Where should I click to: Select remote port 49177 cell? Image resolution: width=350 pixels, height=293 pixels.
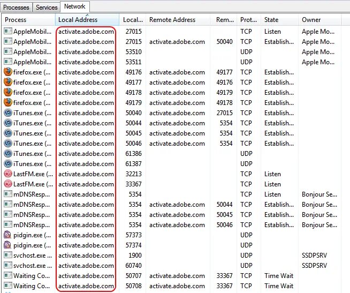pyautogui.click(x=225, y=72)
